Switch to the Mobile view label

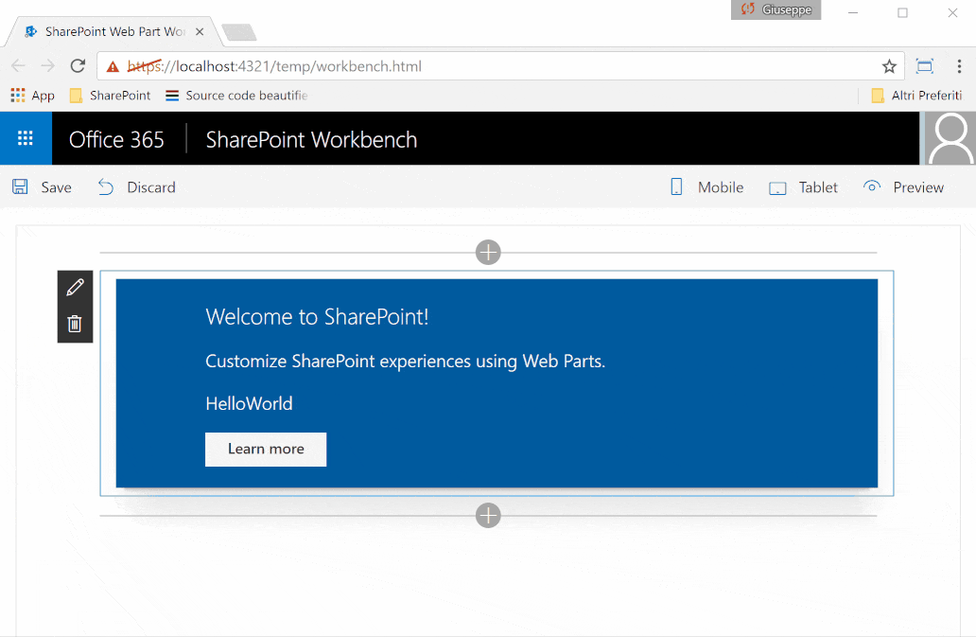tap(721, 187)
